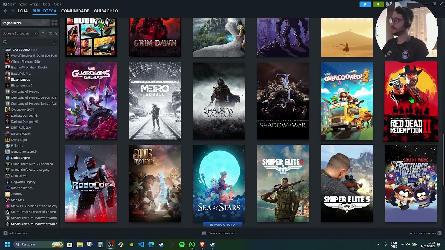Click the plus icon beside Adicionar jogo
445x250 pixels.
tap(5, 233)
